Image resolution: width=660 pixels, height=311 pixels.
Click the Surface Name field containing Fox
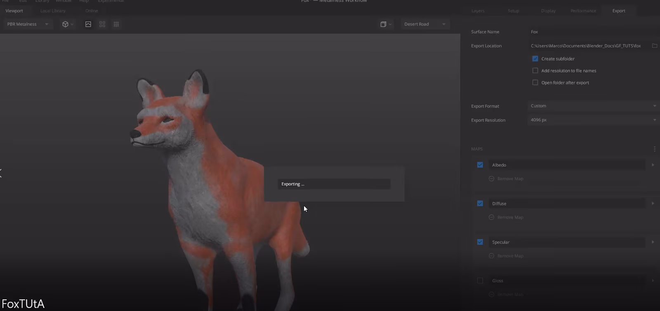(x=594, y=32)
